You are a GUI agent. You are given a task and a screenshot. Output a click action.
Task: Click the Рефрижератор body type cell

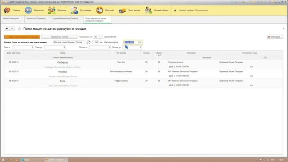121,81
